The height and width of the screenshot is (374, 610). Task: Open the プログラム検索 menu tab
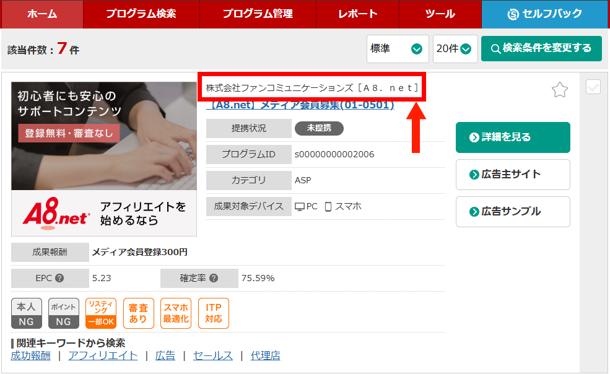(x=141, y=14)
